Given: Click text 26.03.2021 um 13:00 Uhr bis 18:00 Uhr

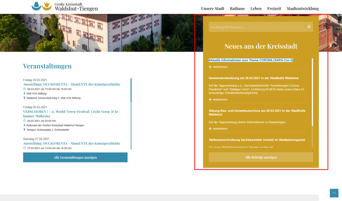Looking at the screenshot, I should coord(49,89).
